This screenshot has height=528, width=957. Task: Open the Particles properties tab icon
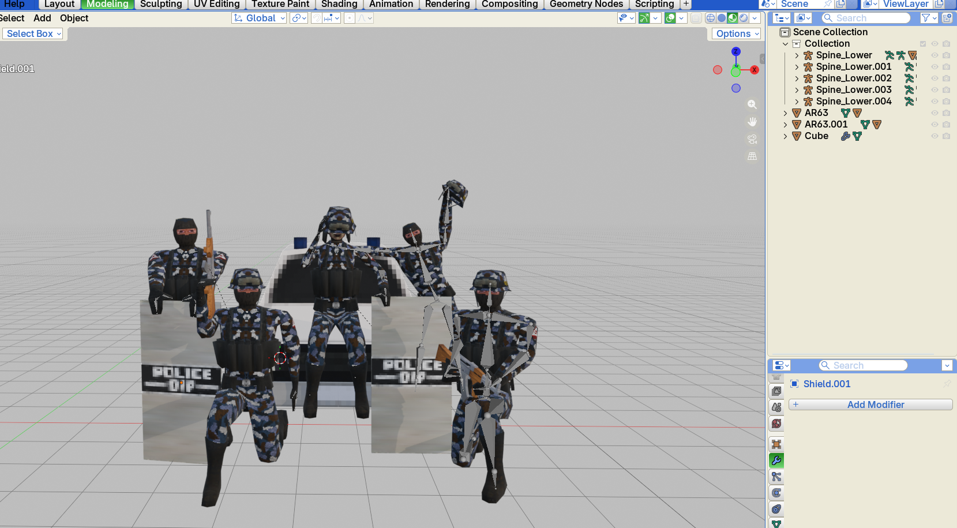pos(776,477)
